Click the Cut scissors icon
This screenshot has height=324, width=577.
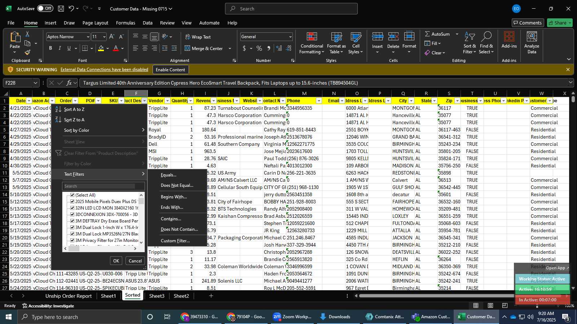pyautogui.click(x=27, y=34)
